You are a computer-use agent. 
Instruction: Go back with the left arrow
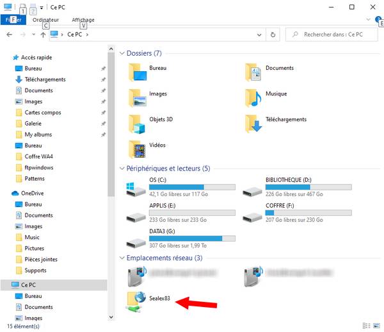[10, 35]
